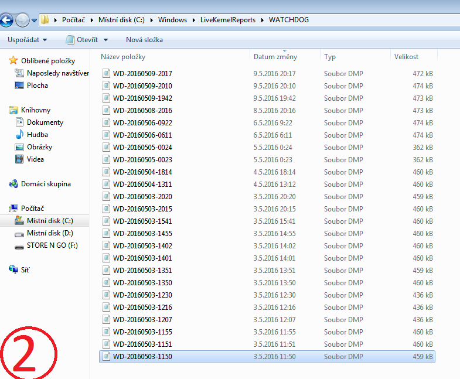Image resolution: width=460 pixels, height=379 pixels.
Task: Select file WD-20160505-0024
Action: pyautogui.click(x=142, y=148)
